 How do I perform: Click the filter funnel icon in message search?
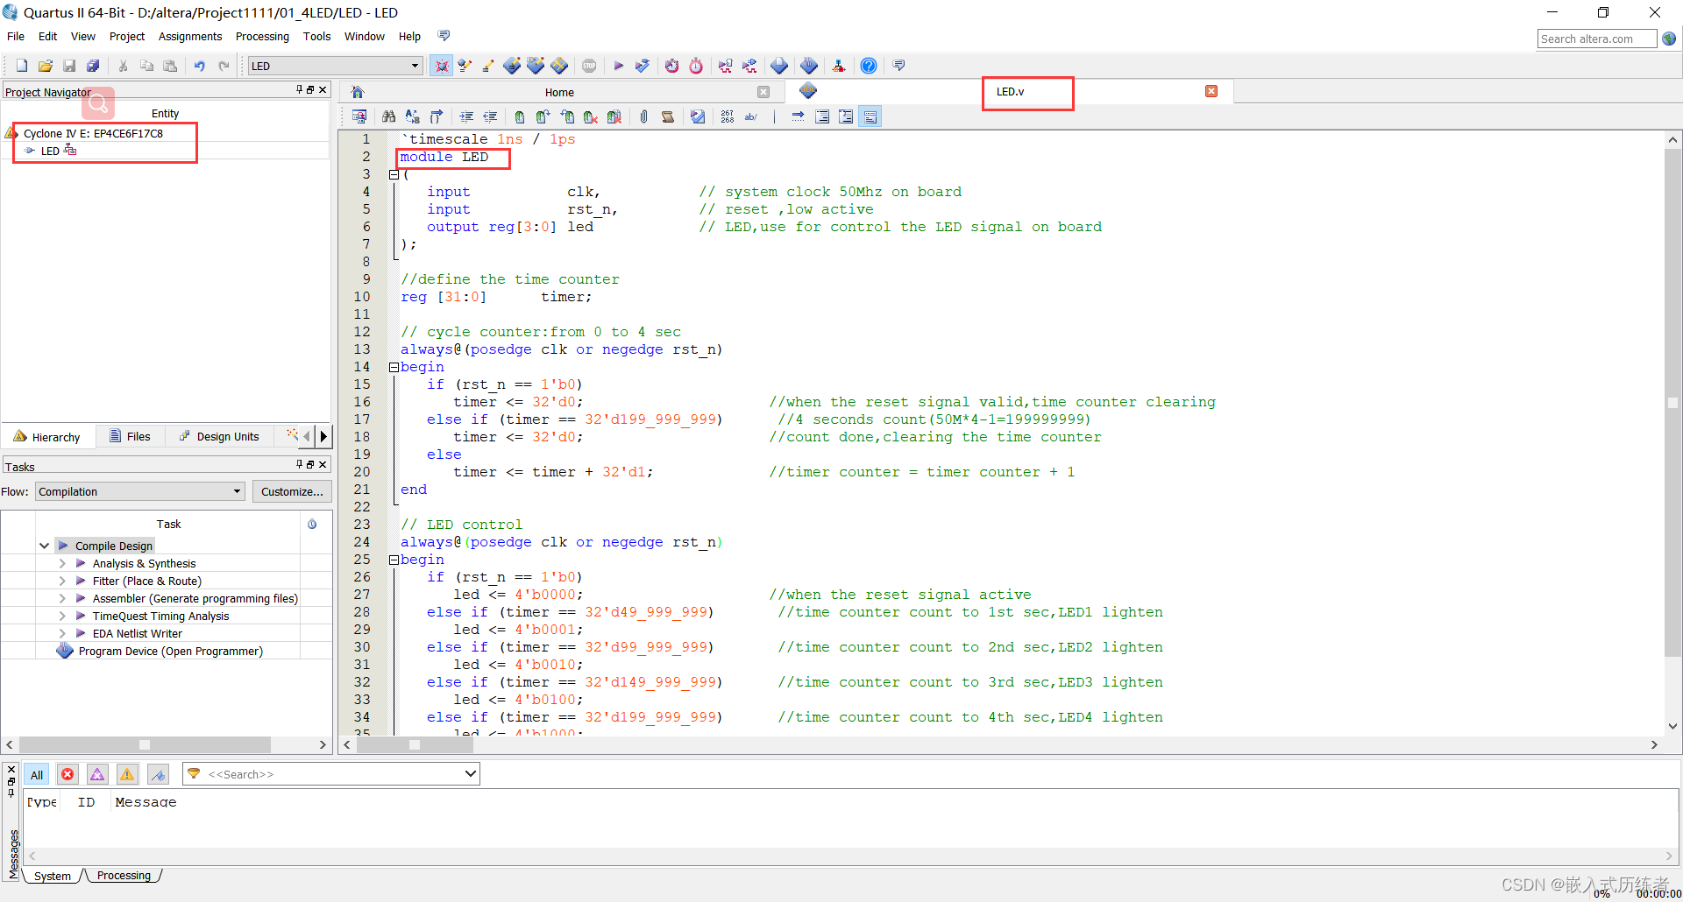pos(194,773)
